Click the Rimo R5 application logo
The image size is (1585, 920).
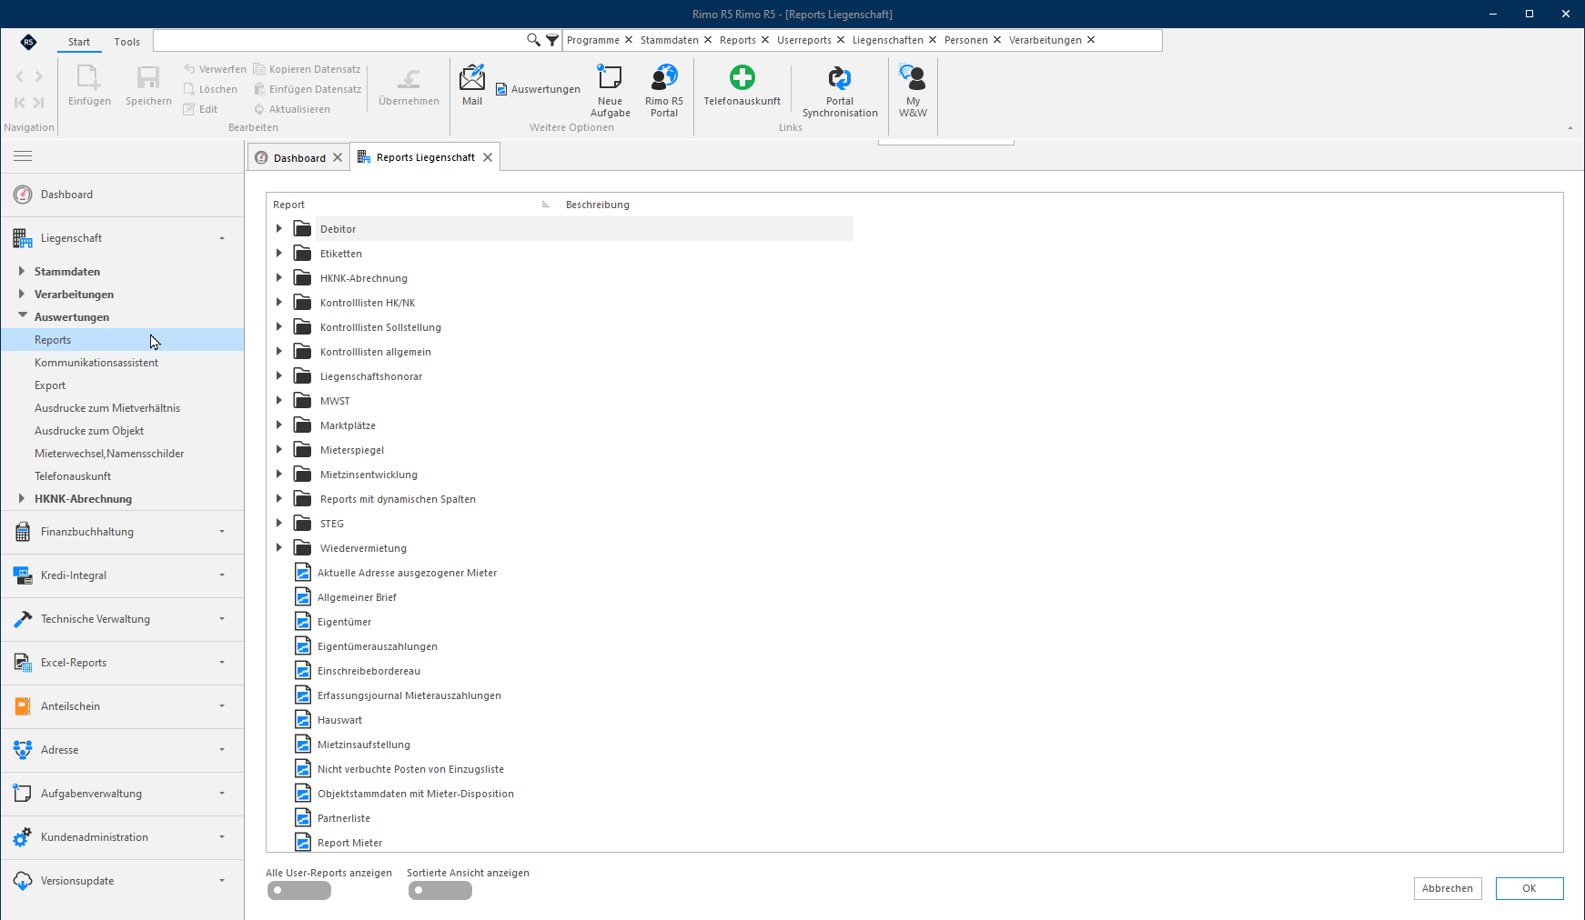(x=29, y=42)
